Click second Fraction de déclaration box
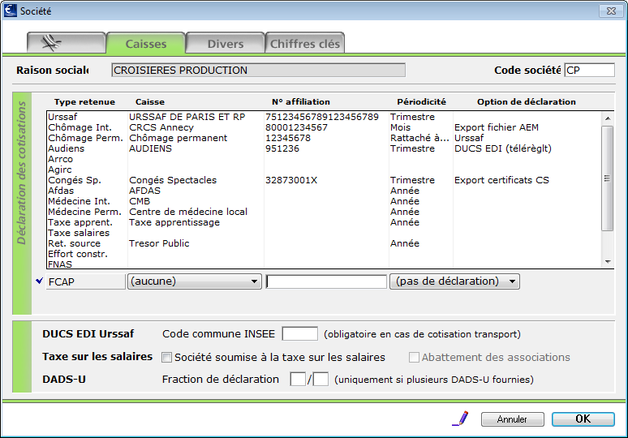Screen dimensions: 628x438 (x=320, y=379)
